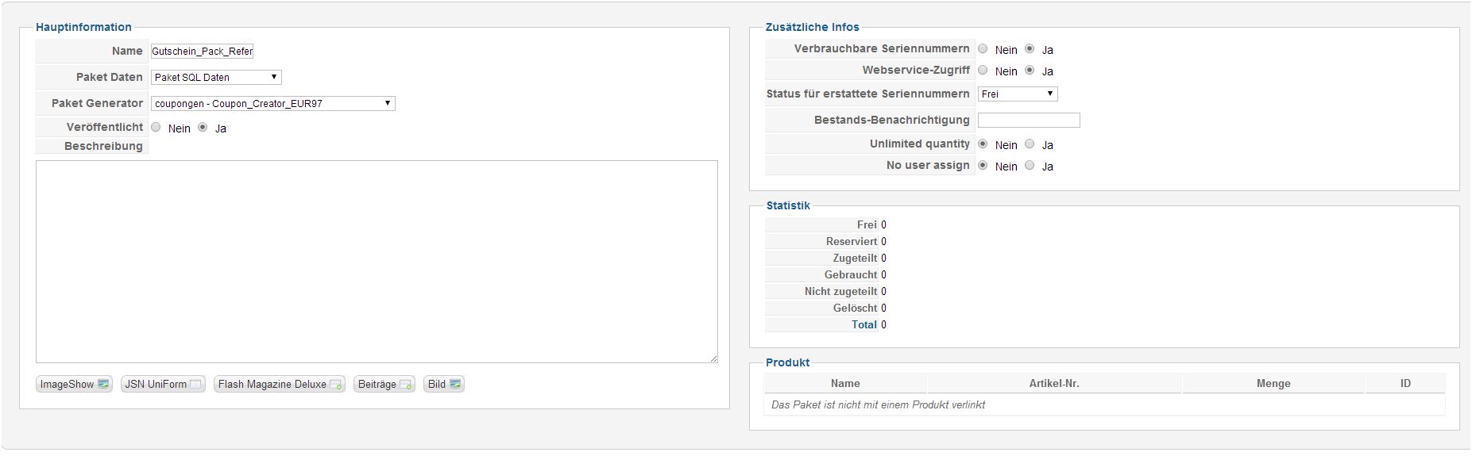Image resolution: width=1472 pixels, height=456 pixels.
Task: Click the Bestands-Benachrichtigung input field
Action: (1029, 121)
